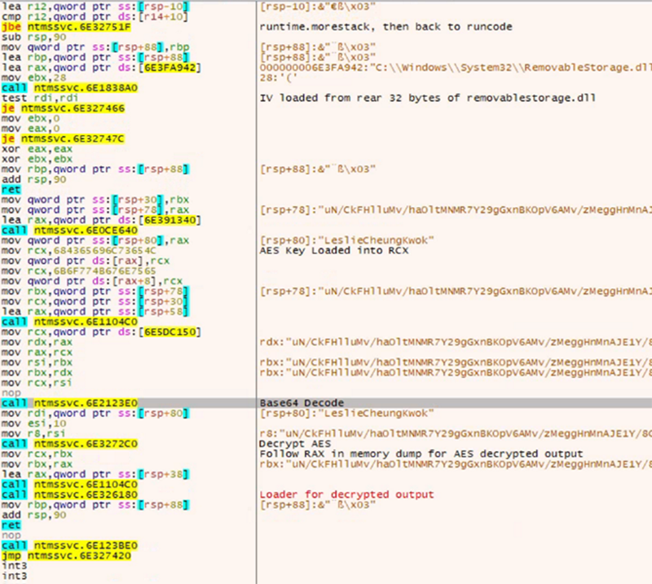Select the 'mov rax,rcx' instruction
Viewport: 652px width, 584px height.
tap(37, 353)
